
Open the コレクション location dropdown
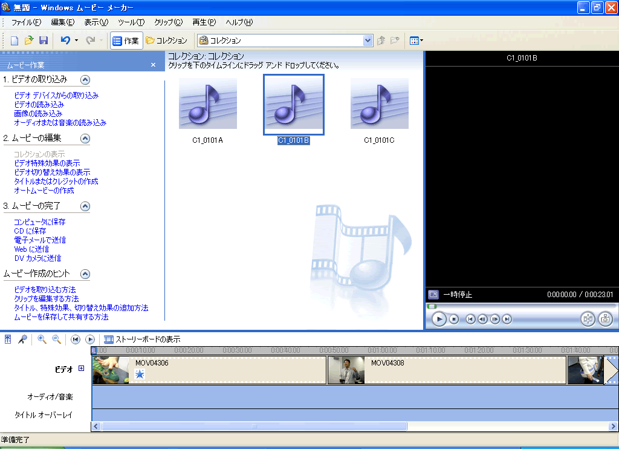pos(368,41)
